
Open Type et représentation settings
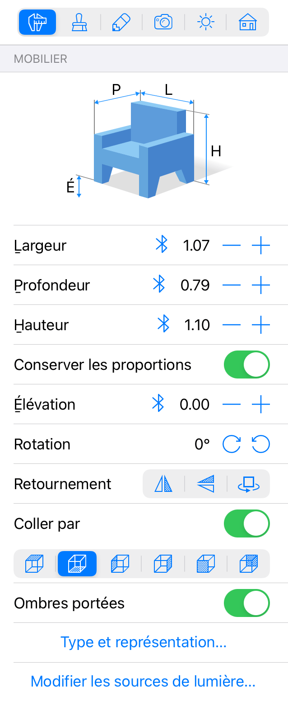click(x=144, y=642)
